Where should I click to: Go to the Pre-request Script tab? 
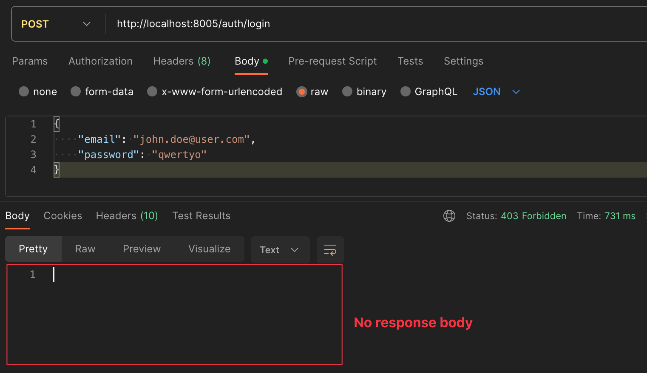click(x=332, y=61)
